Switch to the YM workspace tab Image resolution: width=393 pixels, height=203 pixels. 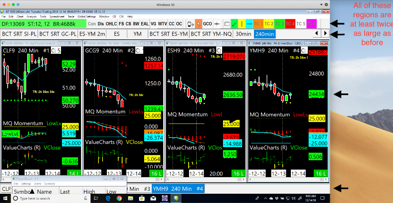tap(137, 33)
